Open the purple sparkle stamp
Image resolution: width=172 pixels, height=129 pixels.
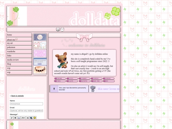click(x=40, y=54)
